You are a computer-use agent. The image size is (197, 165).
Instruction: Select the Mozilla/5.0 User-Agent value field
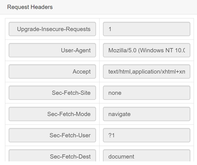click(147, 50)
